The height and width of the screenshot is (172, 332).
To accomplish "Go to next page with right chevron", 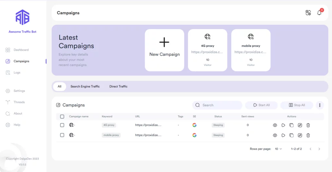I will [x=319, y=149].
